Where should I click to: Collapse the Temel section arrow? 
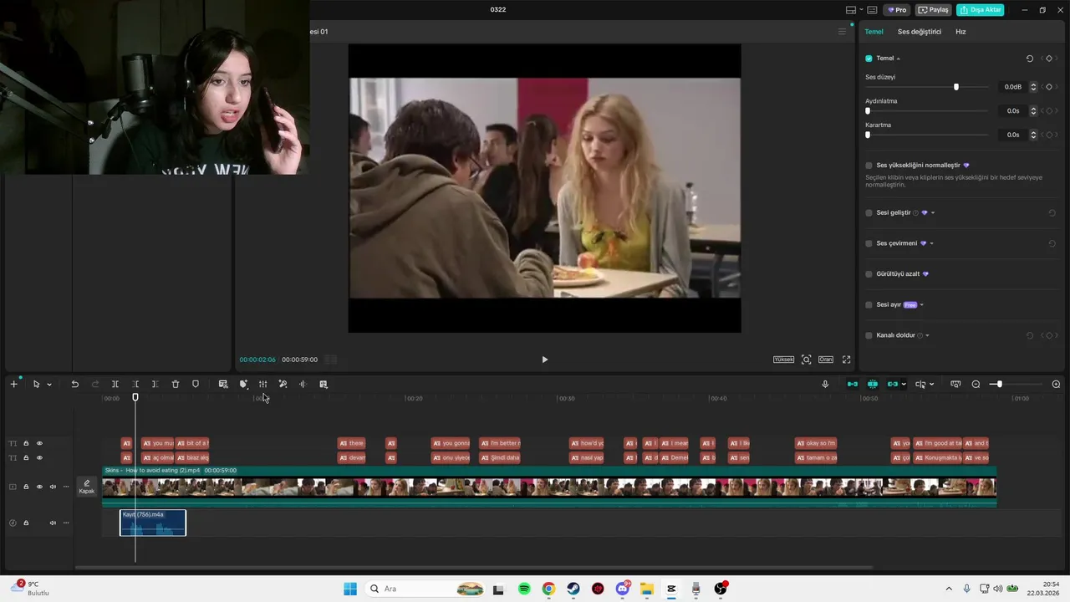tap(899, 59)
